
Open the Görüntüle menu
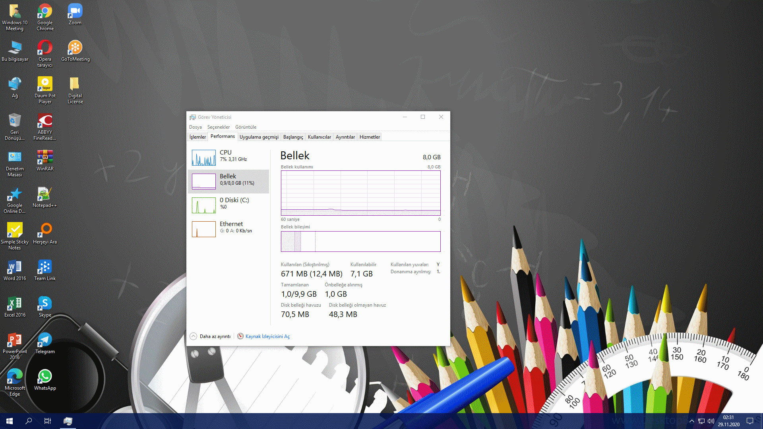click(246, 127)
